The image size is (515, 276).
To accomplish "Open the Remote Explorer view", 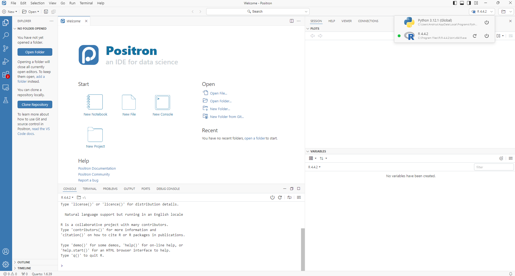I will point(6,88).
